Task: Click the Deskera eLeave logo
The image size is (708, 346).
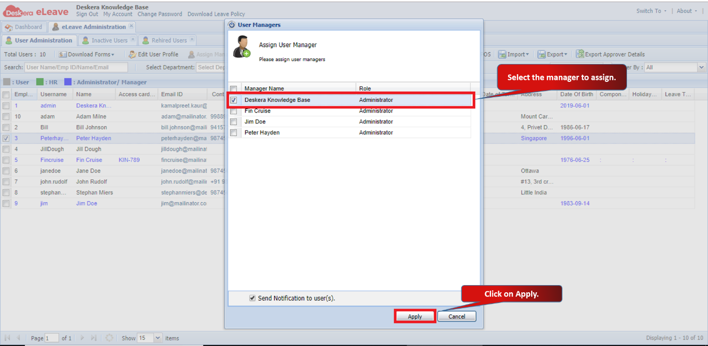Action: tap(36, 11)
